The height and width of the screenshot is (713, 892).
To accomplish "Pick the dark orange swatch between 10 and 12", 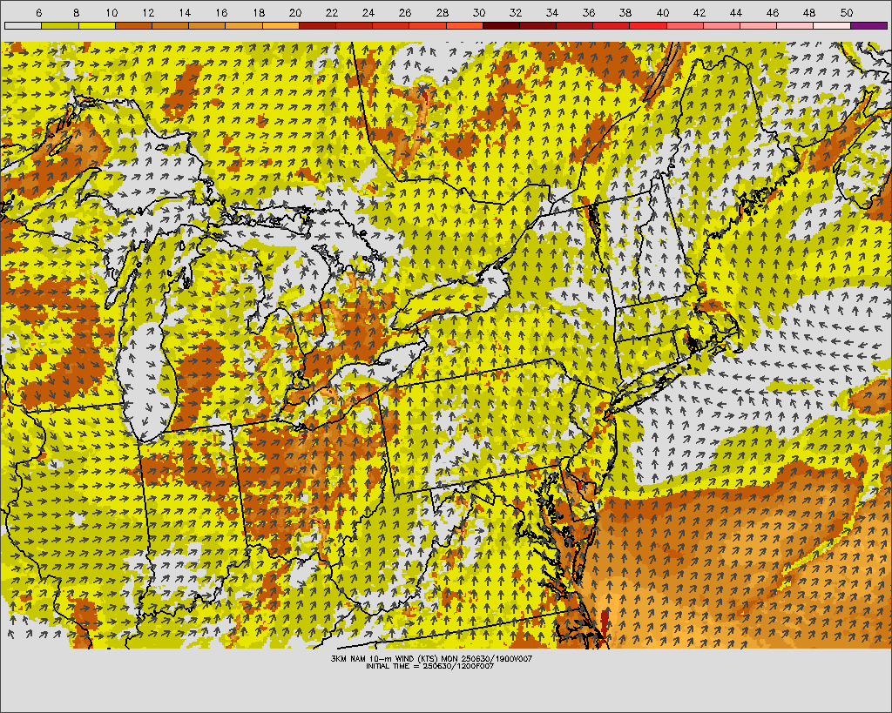I will (x=133, y=25).
